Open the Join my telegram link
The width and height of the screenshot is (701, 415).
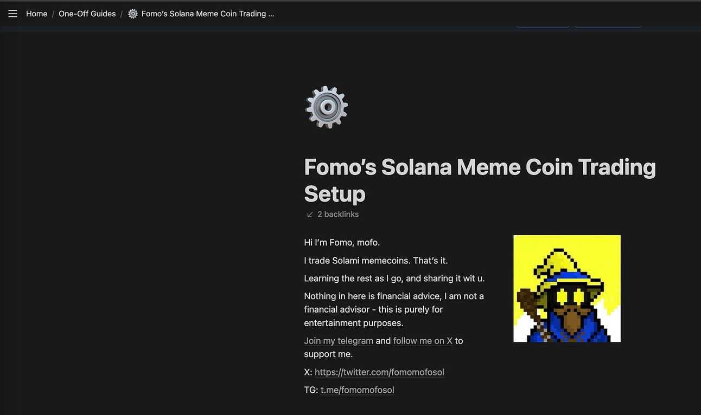tap(339, 341)
